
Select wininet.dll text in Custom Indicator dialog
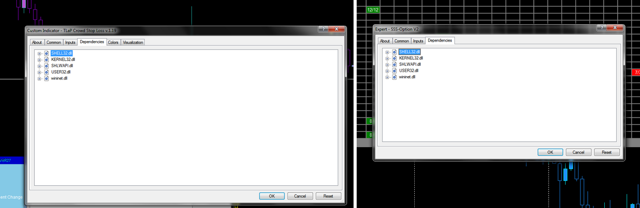point(59,78)
